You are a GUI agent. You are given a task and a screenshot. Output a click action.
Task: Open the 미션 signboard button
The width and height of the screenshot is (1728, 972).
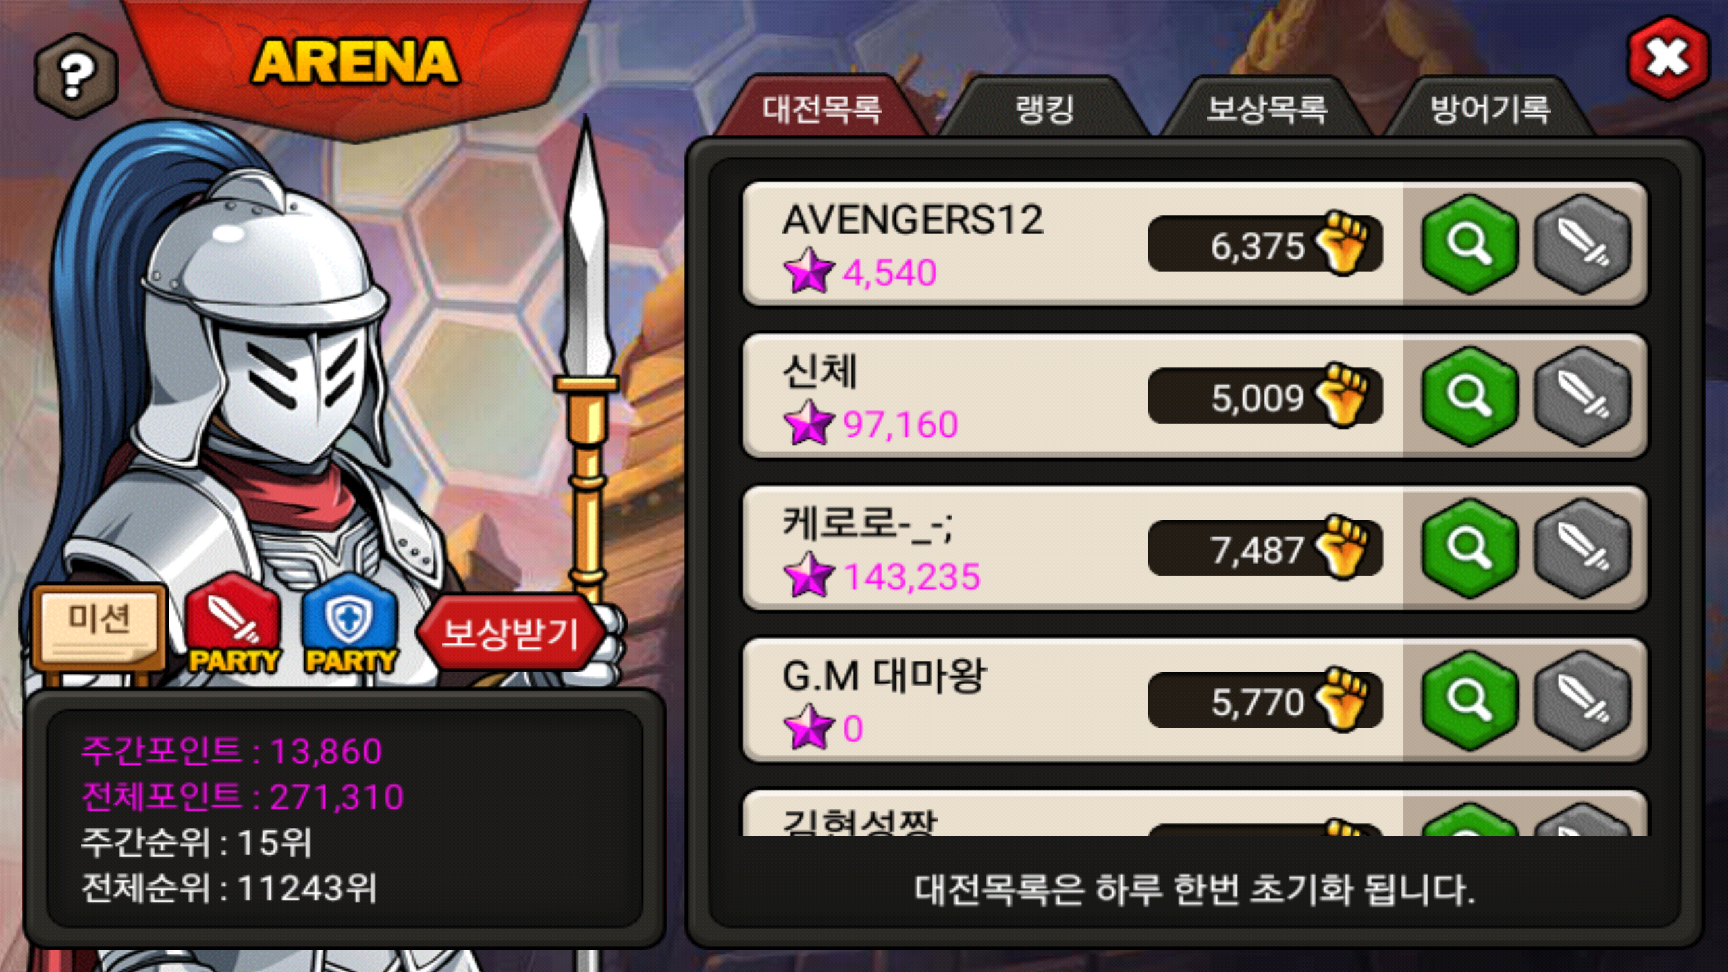[99, 628]
